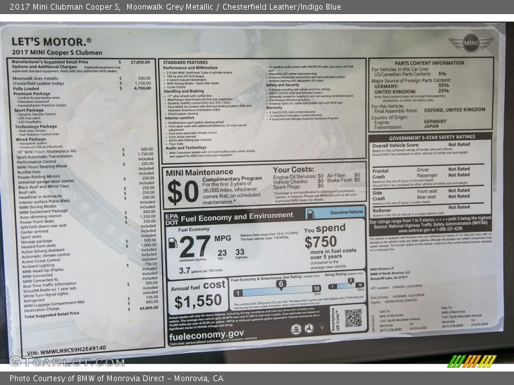Click the MINI winged logo emblem

point(471,43)
